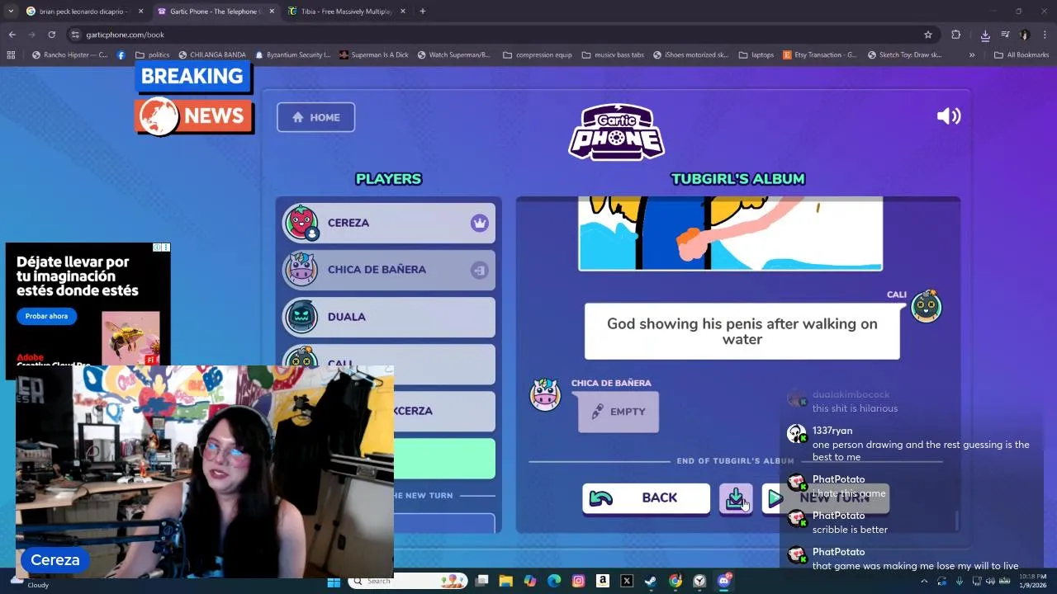The image size is (1057, 594).
Task: Click DUALA's dark monster avatar
Action: coord(301,317)
